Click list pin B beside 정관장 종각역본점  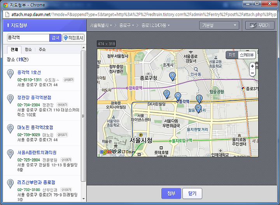[10, 99]
